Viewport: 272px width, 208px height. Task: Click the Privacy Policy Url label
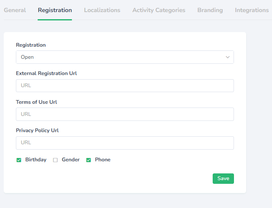[x=37, y=130]
